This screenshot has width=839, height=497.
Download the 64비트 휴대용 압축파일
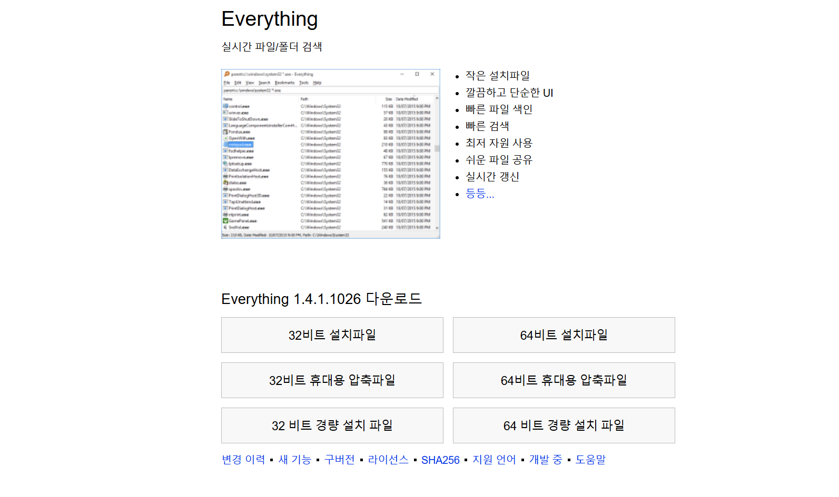564,380
